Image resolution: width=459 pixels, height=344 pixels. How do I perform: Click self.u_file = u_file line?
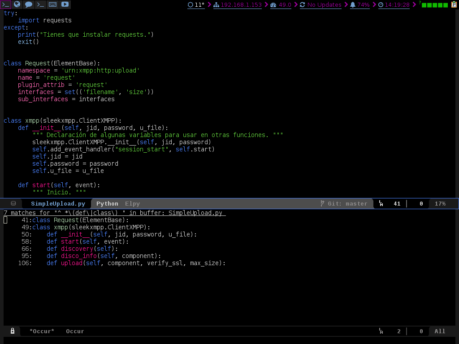[68, 171]
